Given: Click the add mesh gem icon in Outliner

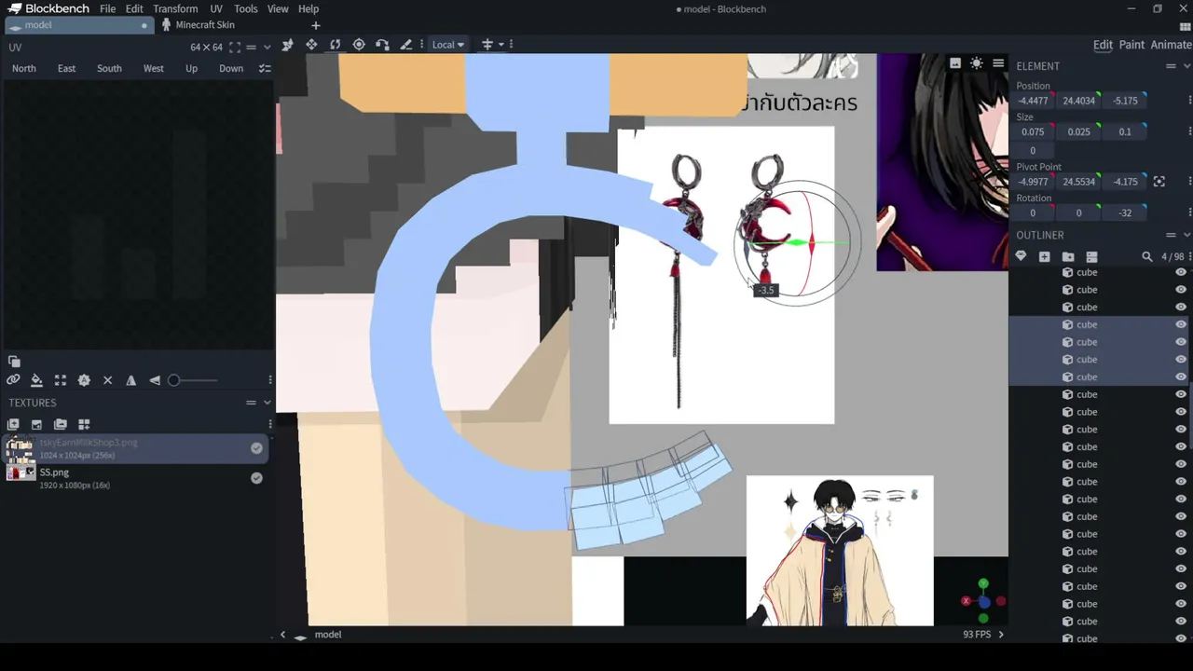Looking at the screenshot, I should [1021, 256].
